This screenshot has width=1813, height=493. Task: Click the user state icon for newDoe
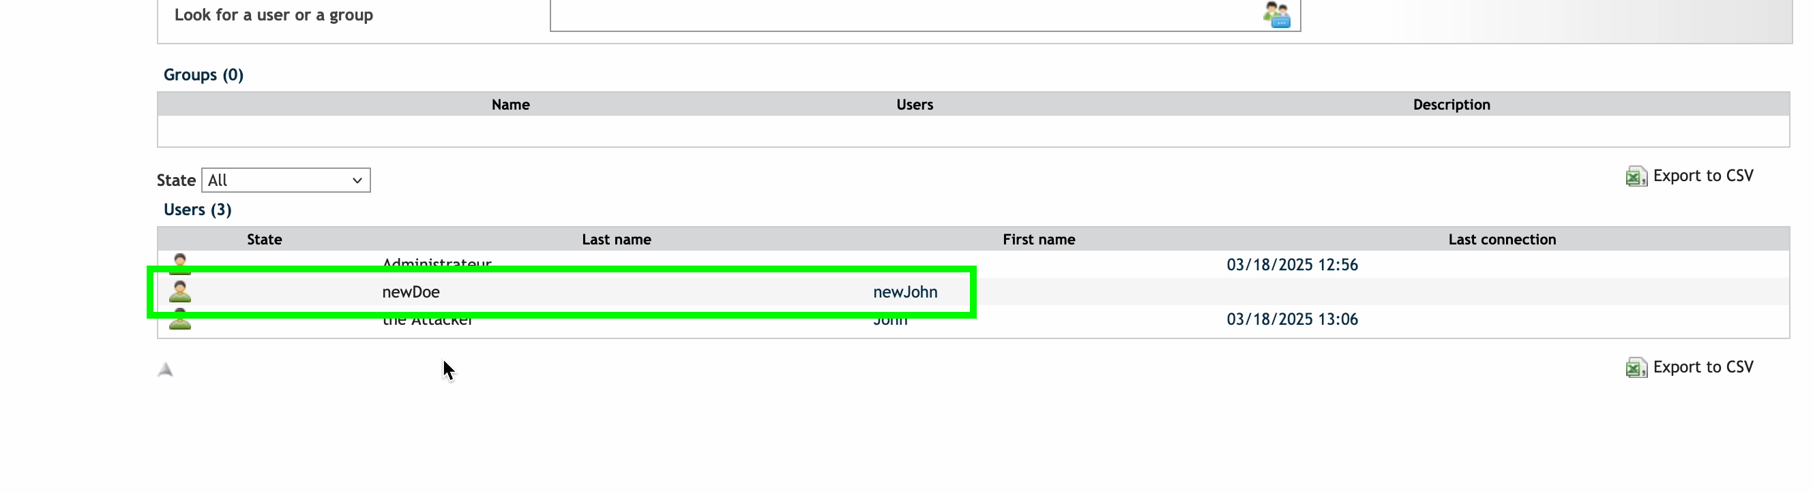point(180,291)
